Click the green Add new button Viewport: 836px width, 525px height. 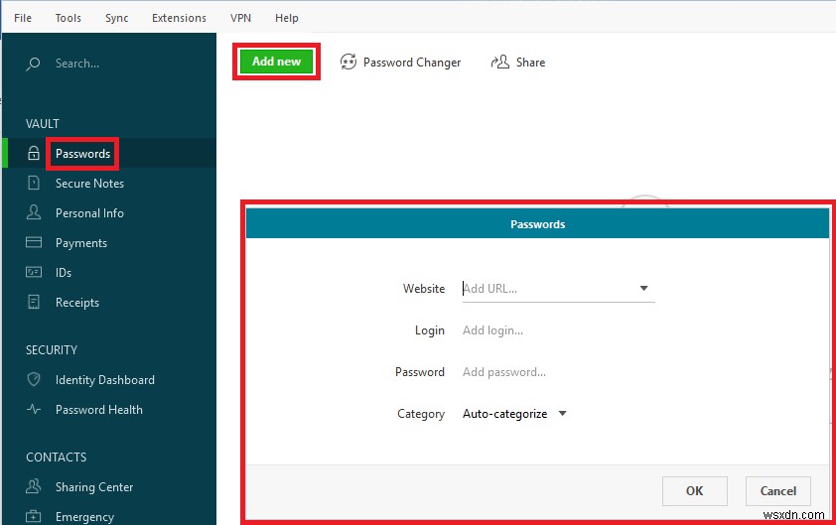[x=276, y=62]
